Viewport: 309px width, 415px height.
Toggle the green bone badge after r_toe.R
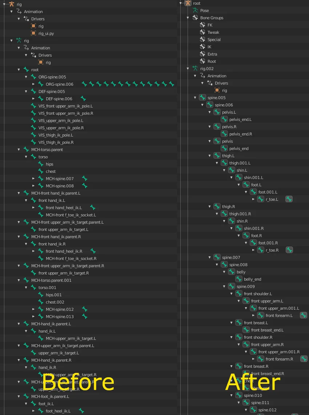click(x=289, y=250)
